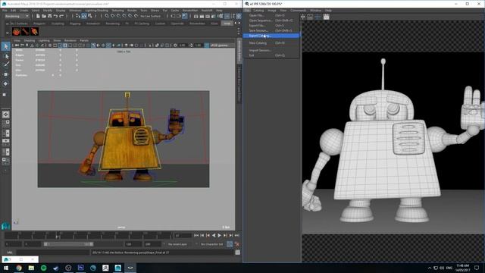Open a scene with the folder icon

(44, 16)
